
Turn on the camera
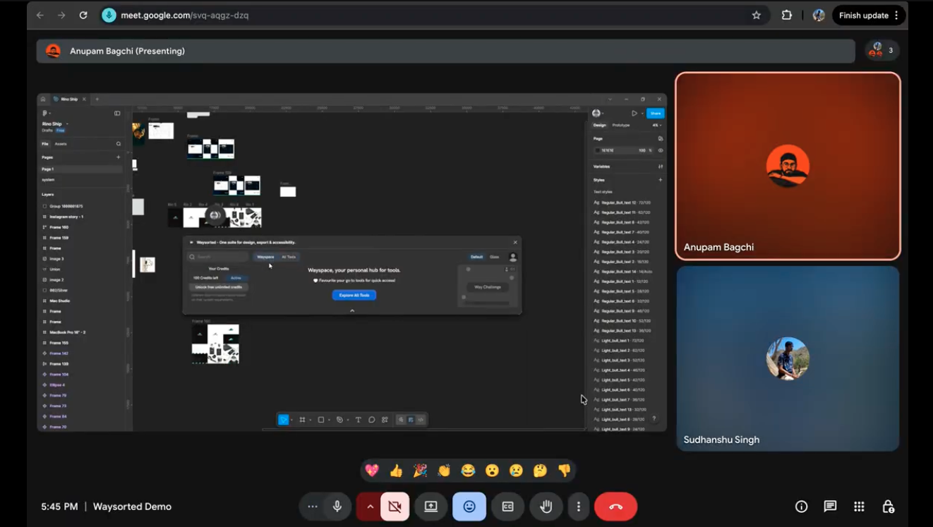tap(395, 507)
